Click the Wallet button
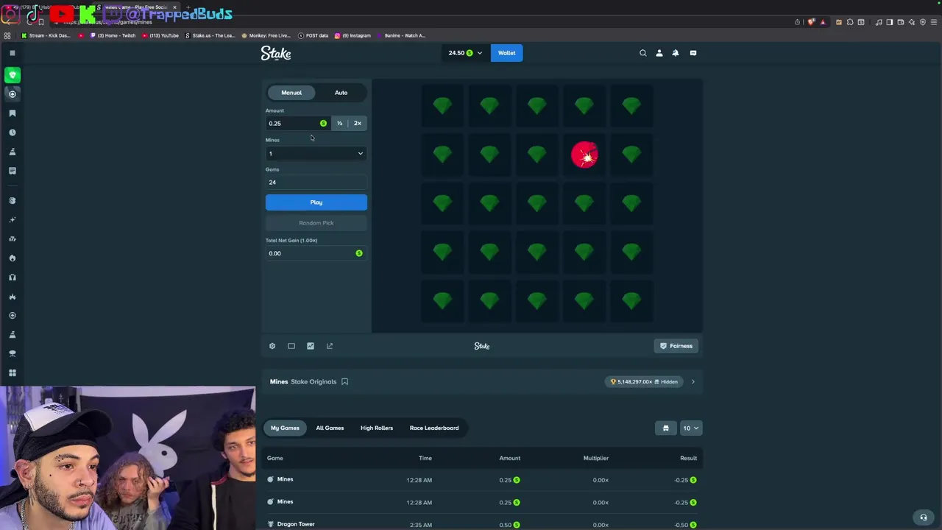 point(507,53)
